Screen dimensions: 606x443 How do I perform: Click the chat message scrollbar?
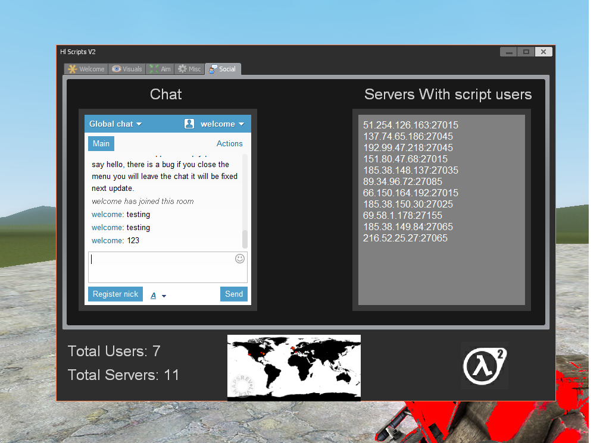coord(245,239)
